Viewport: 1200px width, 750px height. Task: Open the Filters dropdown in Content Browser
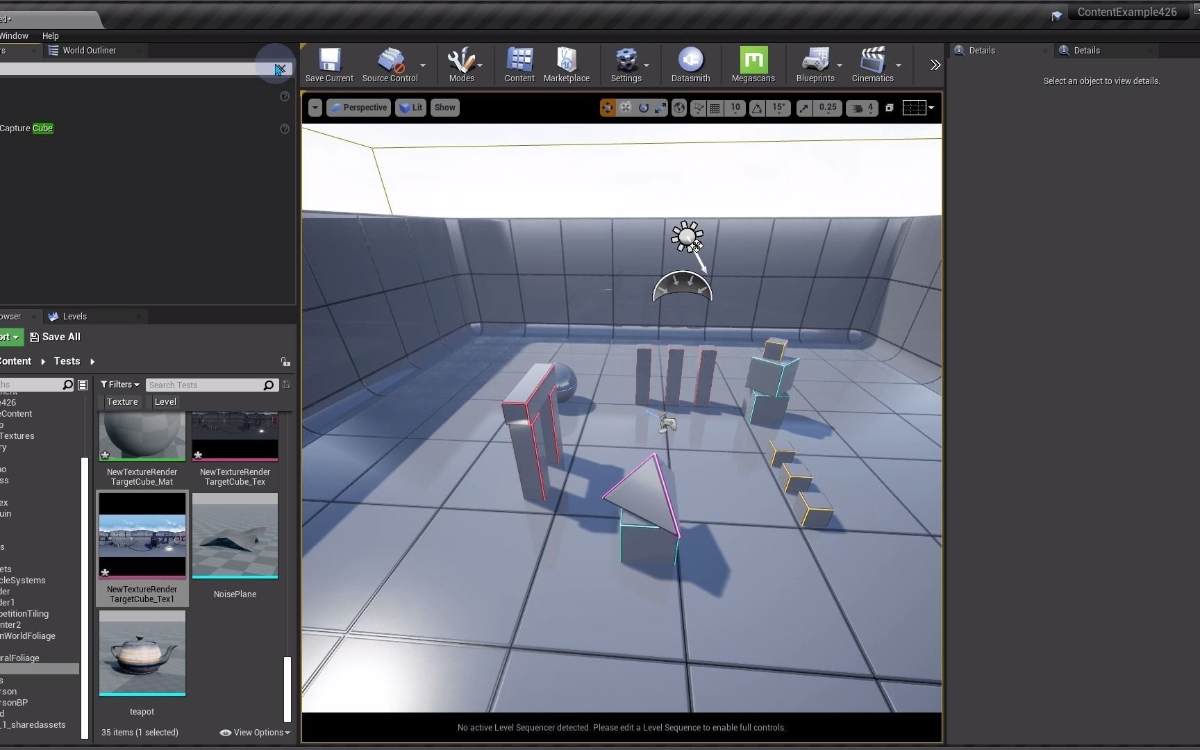(x=119, y=384)
